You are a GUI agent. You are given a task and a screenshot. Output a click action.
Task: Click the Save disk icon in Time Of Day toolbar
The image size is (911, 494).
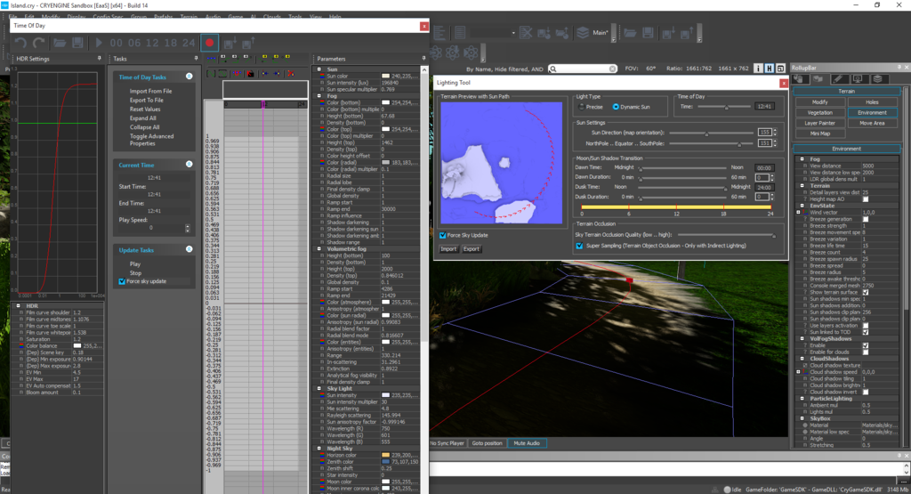(x=77, y=42)
